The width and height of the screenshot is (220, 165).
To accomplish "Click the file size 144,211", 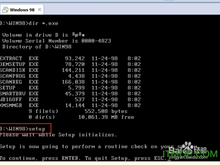I will point(73,70).
